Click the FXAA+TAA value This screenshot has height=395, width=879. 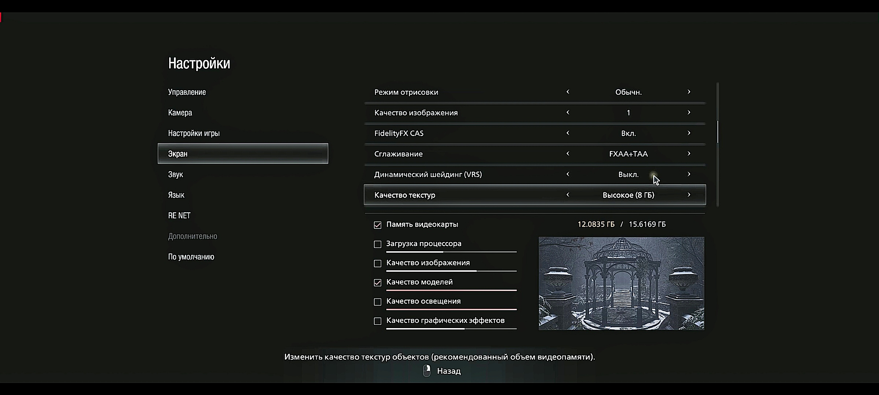[628, 154]
